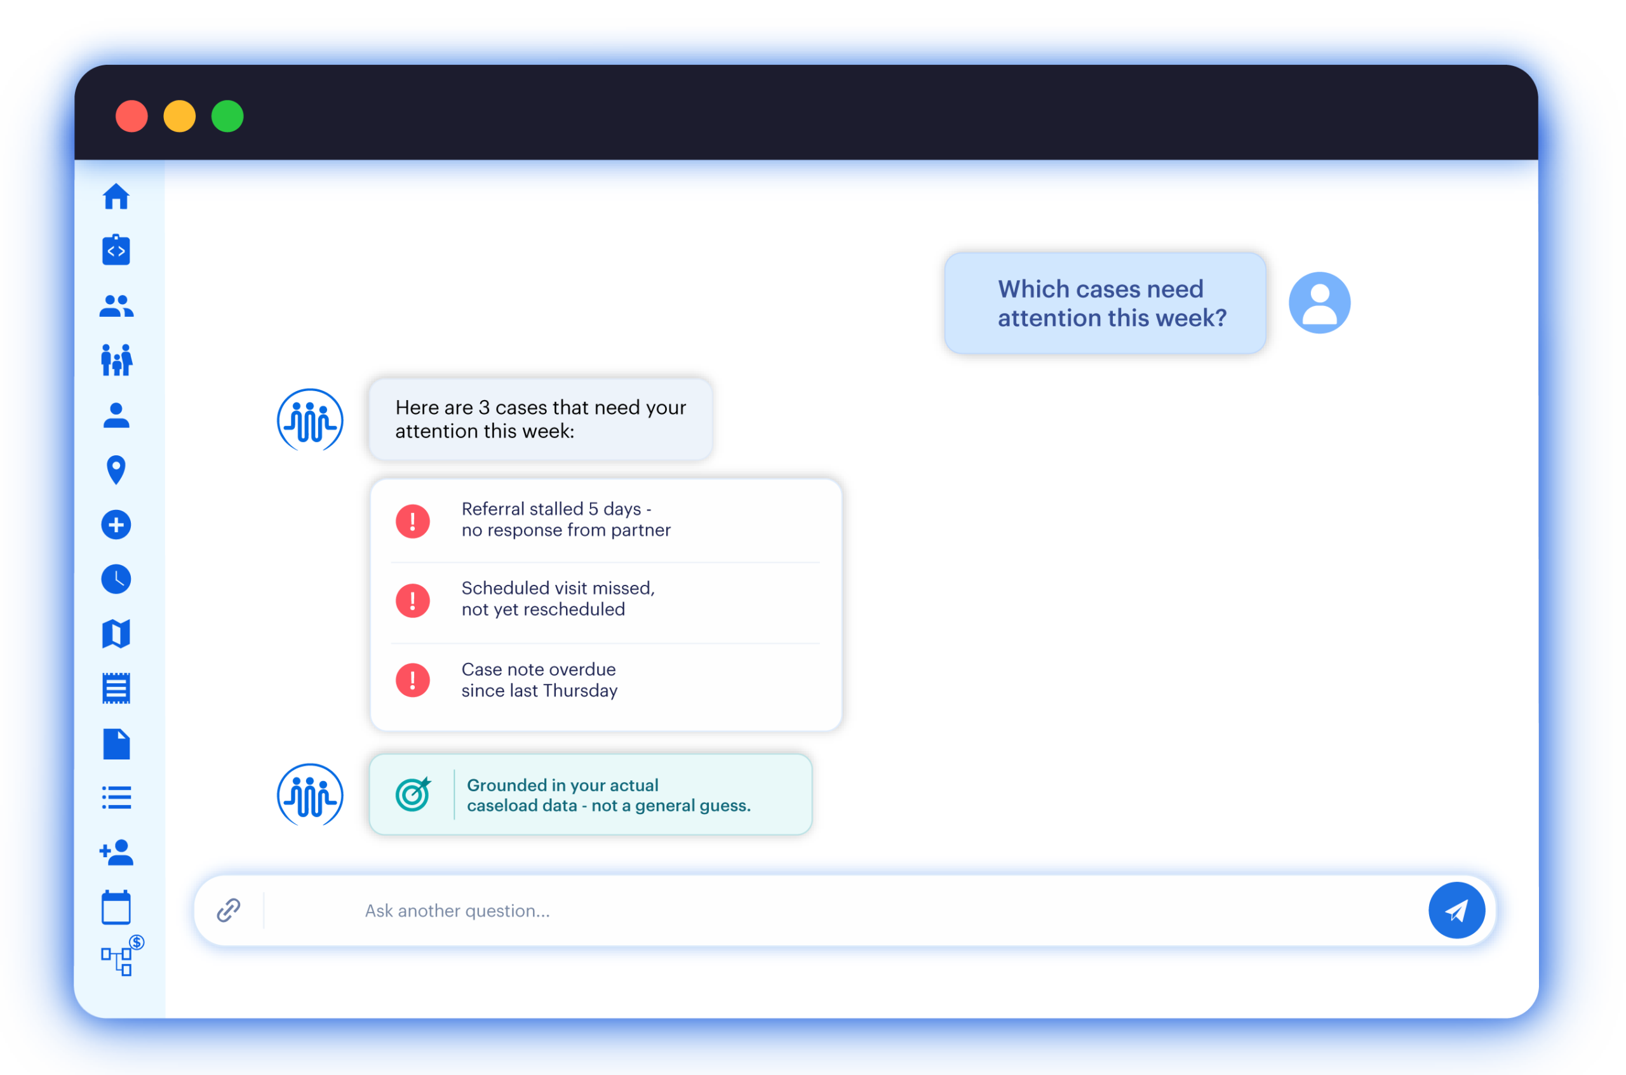Image resolution: width=1626 pixels, height=1075 pixels.
Task: Click the 'Grounded in your actual caseload data' banner
Action: [591, 795]
